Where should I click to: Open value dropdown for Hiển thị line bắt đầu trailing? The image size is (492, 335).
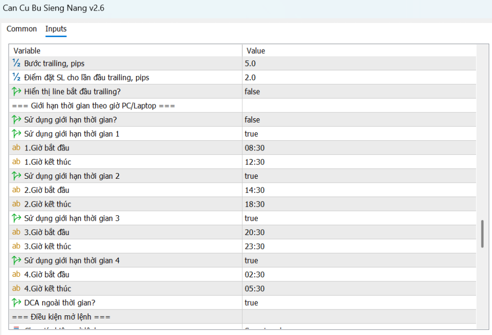[x=358, y=91]
